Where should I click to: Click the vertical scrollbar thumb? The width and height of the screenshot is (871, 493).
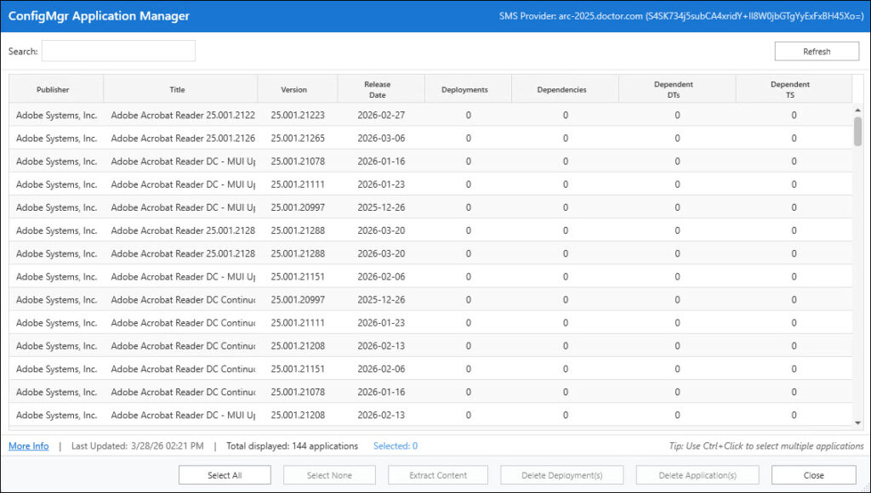click(857, 132)
